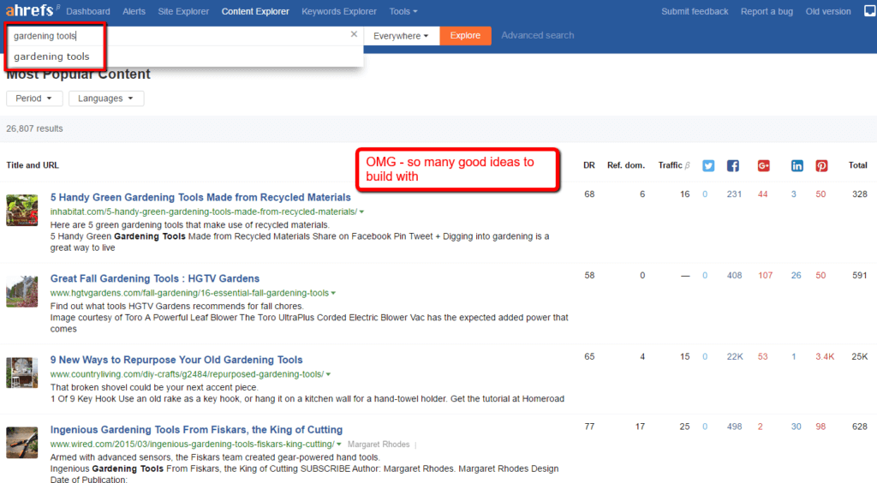Open Content Explorer tab
The width and height of the screenshot is (877, 483).
pos(255,11)
